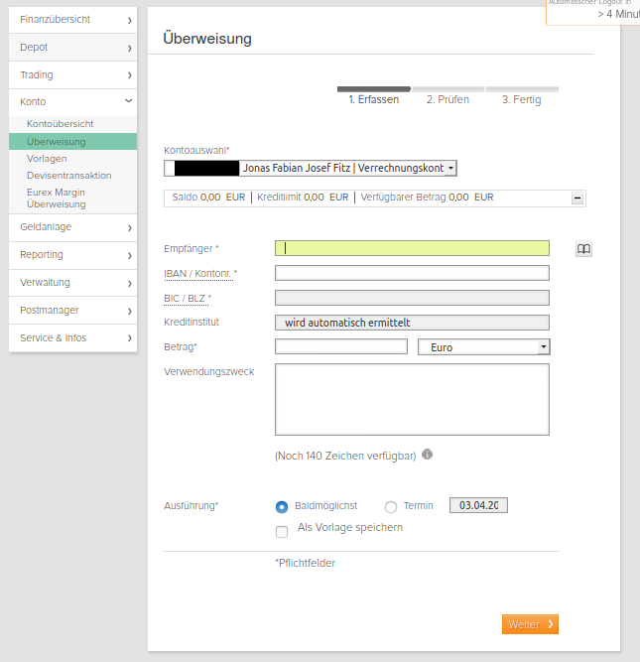Collapse the Konto menu section
This screenshot has height=662, width=640.
pos(128,101)
